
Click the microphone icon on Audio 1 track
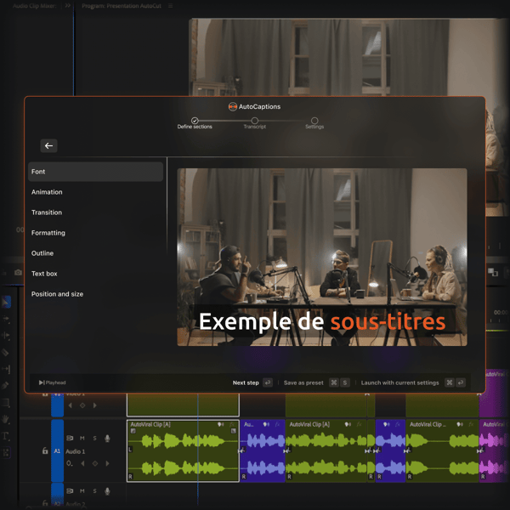click(107, 439)
